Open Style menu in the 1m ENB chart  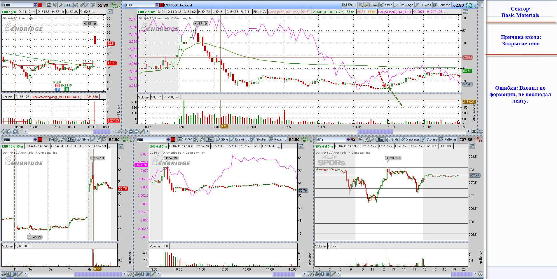coord(386,5)
